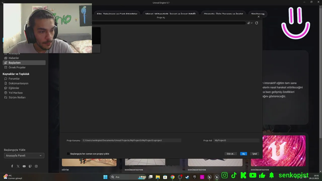Click the Göz at... browse button
This screenshot has height=181, width=322.
point(230,154)
